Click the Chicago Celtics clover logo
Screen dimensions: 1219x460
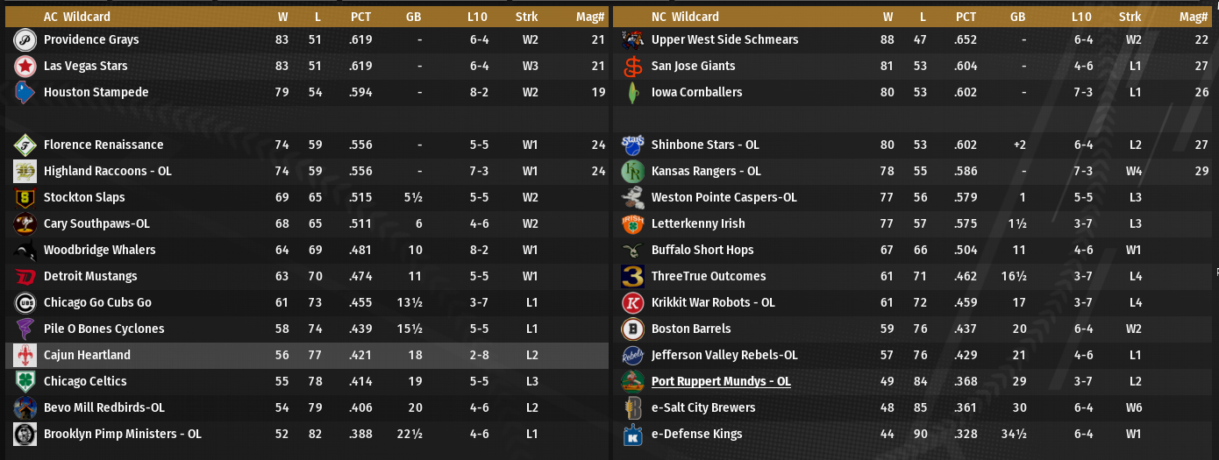coord(25,381)
